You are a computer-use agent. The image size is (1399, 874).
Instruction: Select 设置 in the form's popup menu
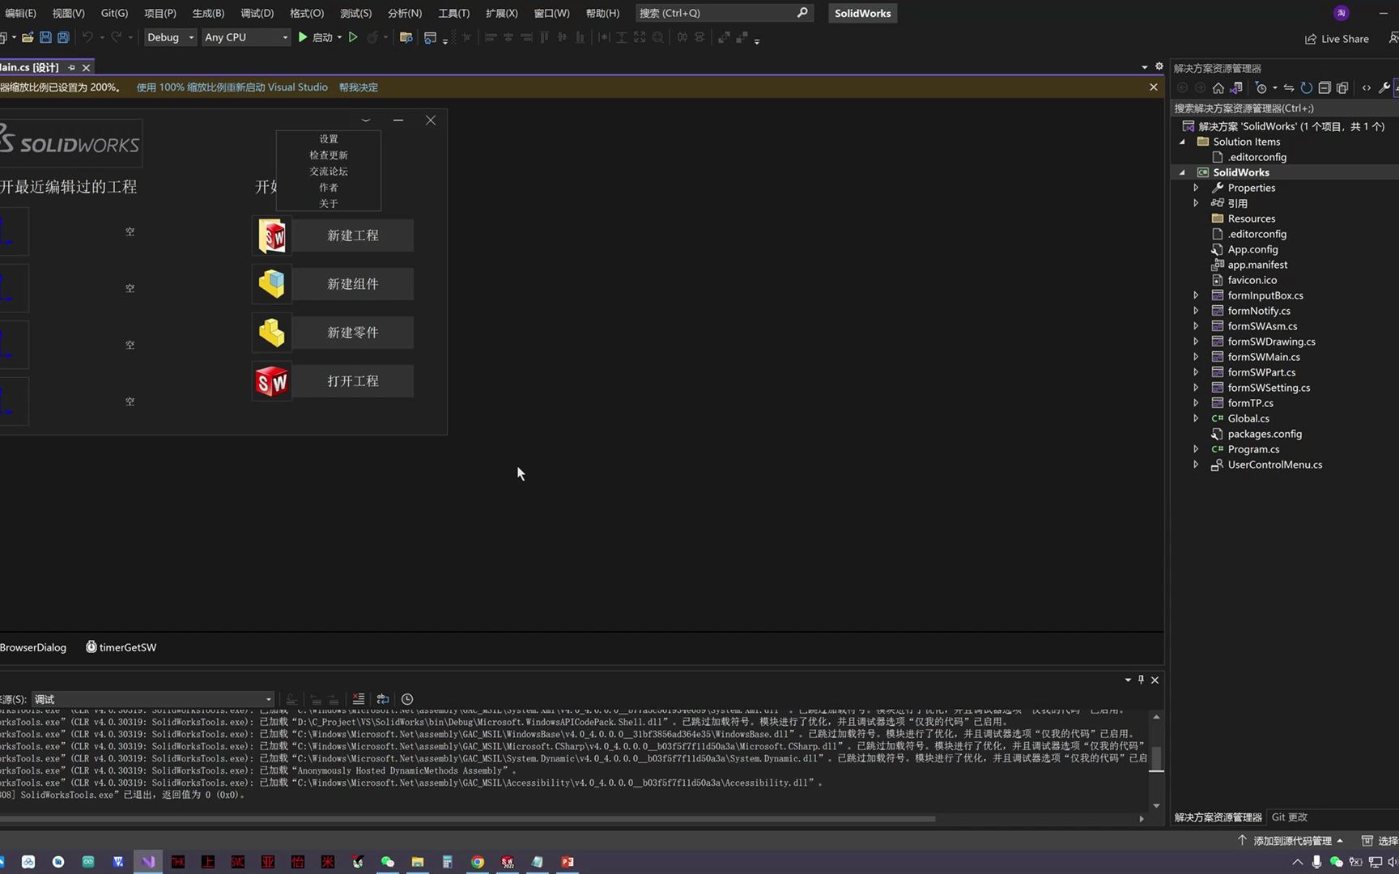pyautogui.click(x=329, y=139)
